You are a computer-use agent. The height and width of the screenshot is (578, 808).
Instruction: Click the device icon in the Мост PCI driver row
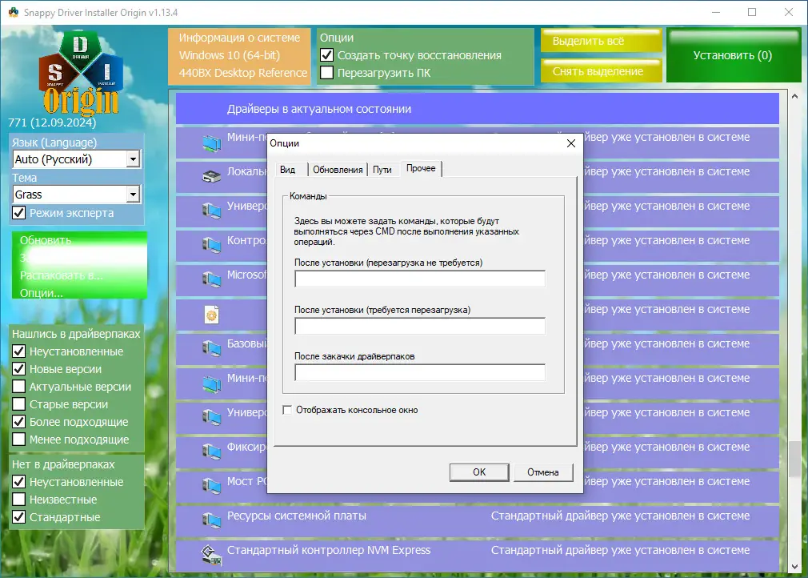[211, 486]
